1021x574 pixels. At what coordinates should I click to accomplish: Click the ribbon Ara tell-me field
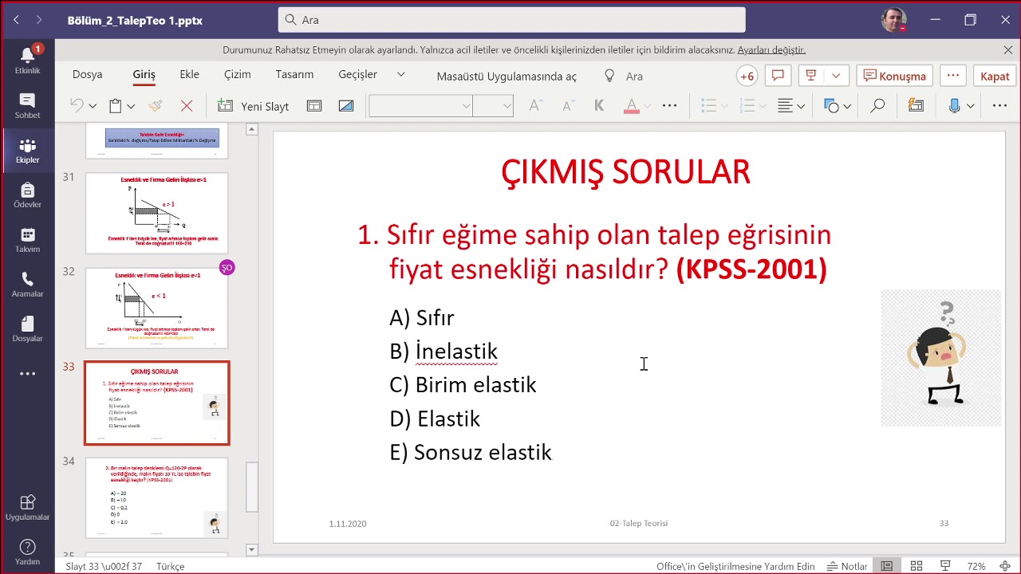[x=634, y=77]
